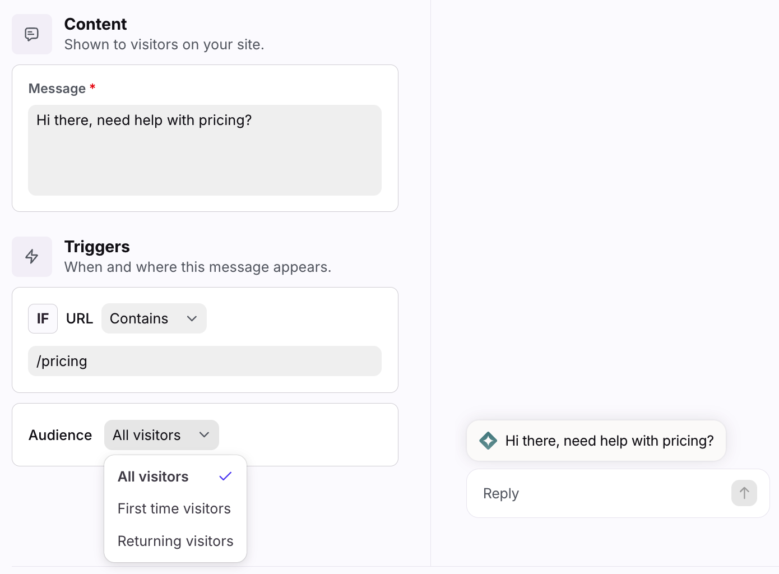Choose Returning visitors option
This screenshot has width=779, height=574.
(x=175, y=541)
